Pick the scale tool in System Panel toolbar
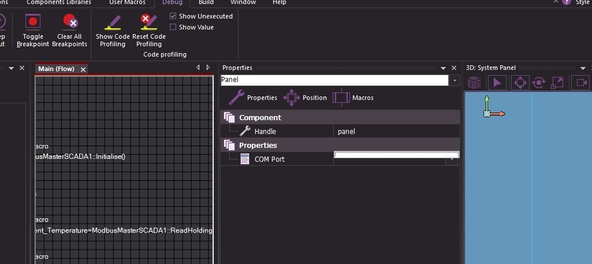Screen dimensions: 592x264 tap(557, 83)
